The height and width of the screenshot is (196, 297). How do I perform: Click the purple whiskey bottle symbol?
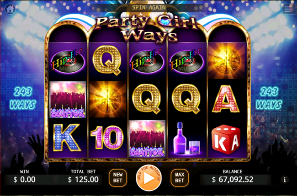click(x=186, y=139)
